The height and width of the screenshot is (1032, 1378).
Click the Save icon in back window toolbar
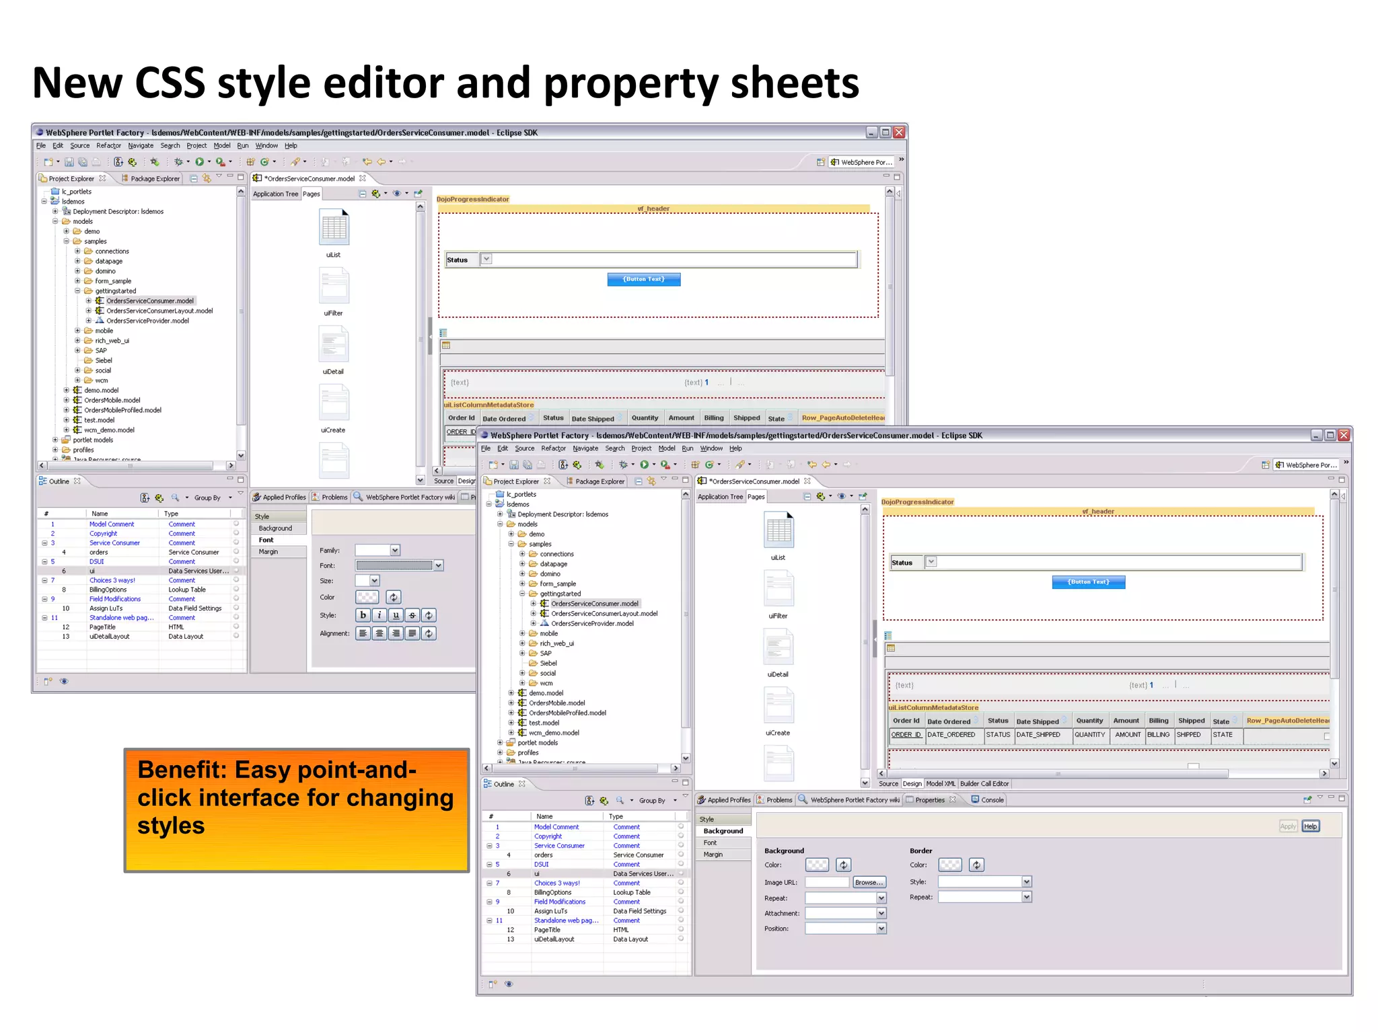[69, 162]
